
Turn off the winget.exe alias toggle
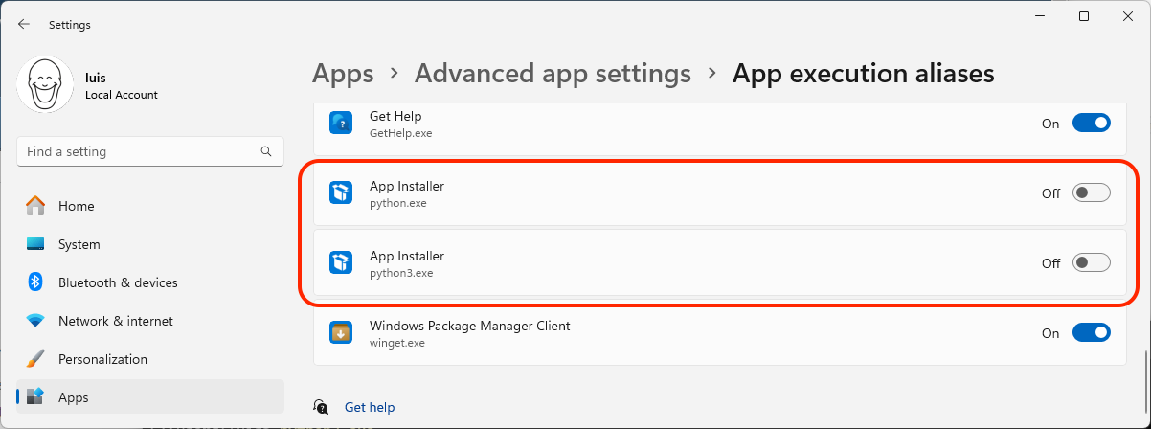[1092, 332]
